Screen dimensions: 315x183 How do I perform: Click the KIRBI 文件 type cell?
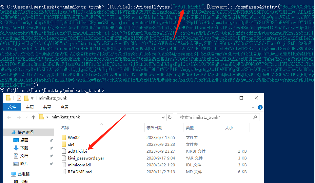196,151
